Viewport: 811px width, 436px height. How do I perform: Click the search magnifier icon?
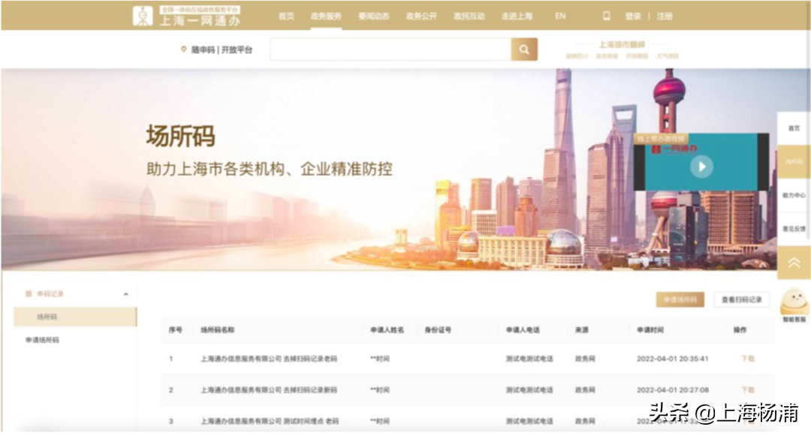click(523, 49)
